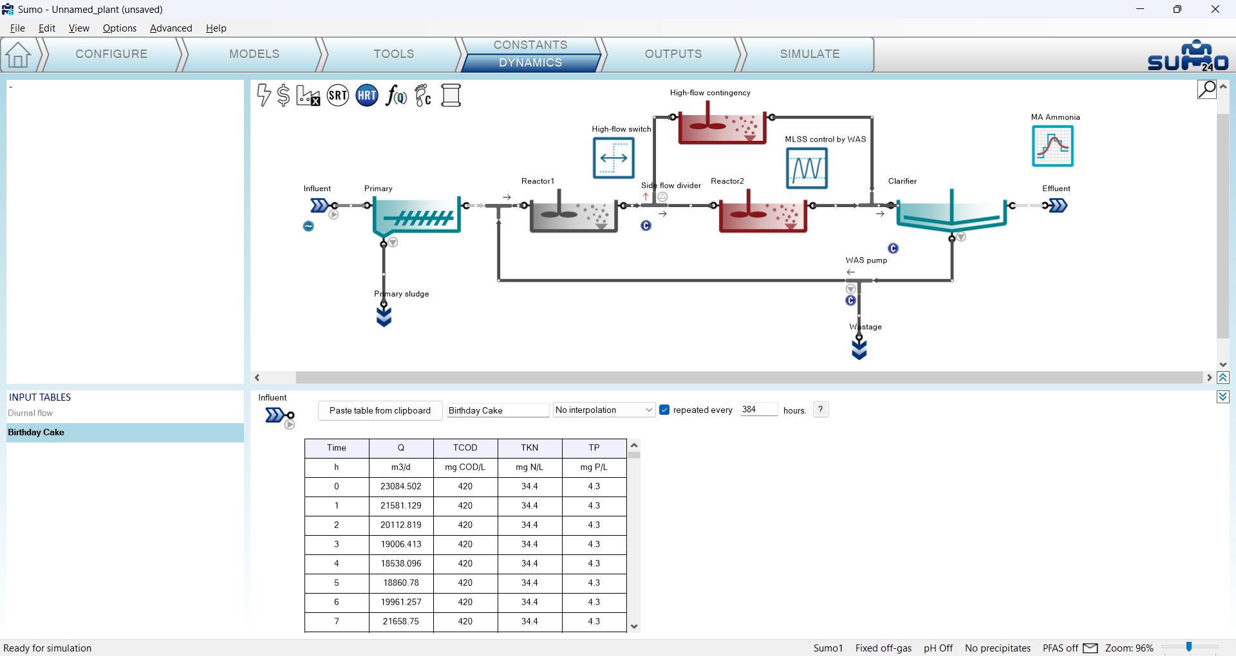
Task: Select the Clarifier unit
Action: pos(951,211)
